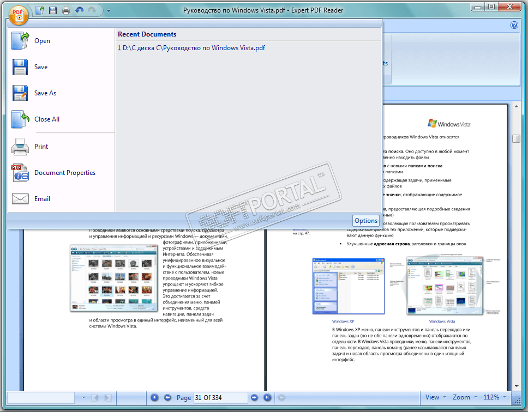Click the Windows Vista explorer image on the right page

point(445,286)
